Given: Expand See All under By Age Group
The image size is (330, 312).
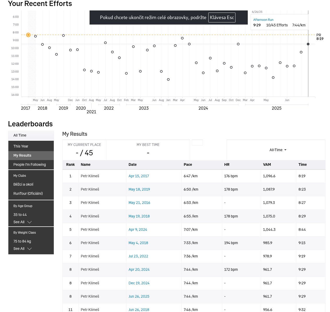Looking at the screenshot, I should point(22,222).
